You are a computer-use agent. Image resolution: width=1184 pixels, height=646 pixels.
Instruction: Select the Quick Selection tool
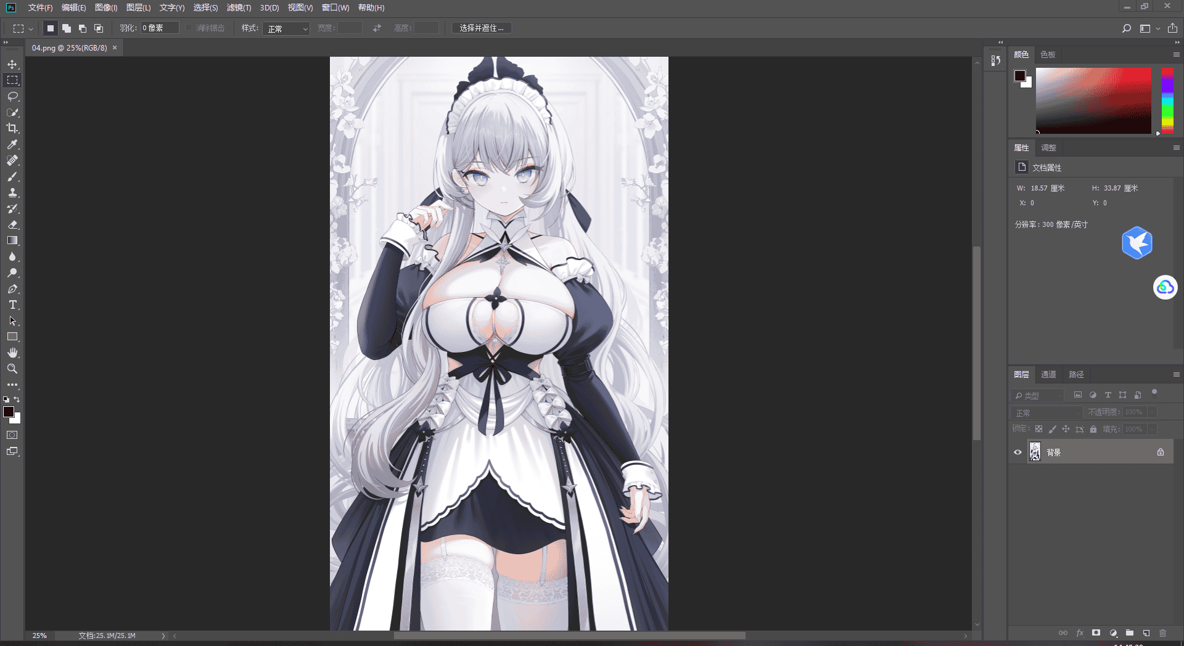click(x=12, y=112)
